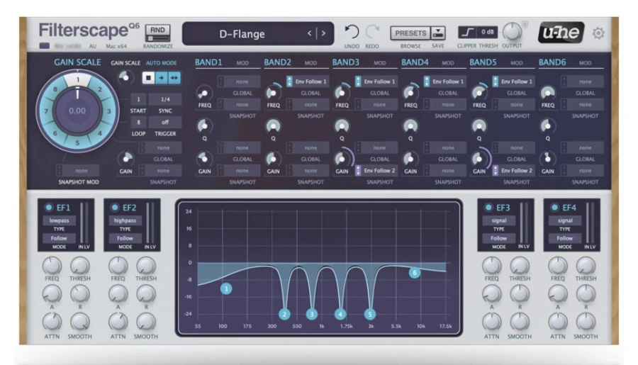Image resolution: width=638 pixels, height=365 pixels.
Task: Open Band2 Env Follow 1 global selector
Action: point(307,82)
